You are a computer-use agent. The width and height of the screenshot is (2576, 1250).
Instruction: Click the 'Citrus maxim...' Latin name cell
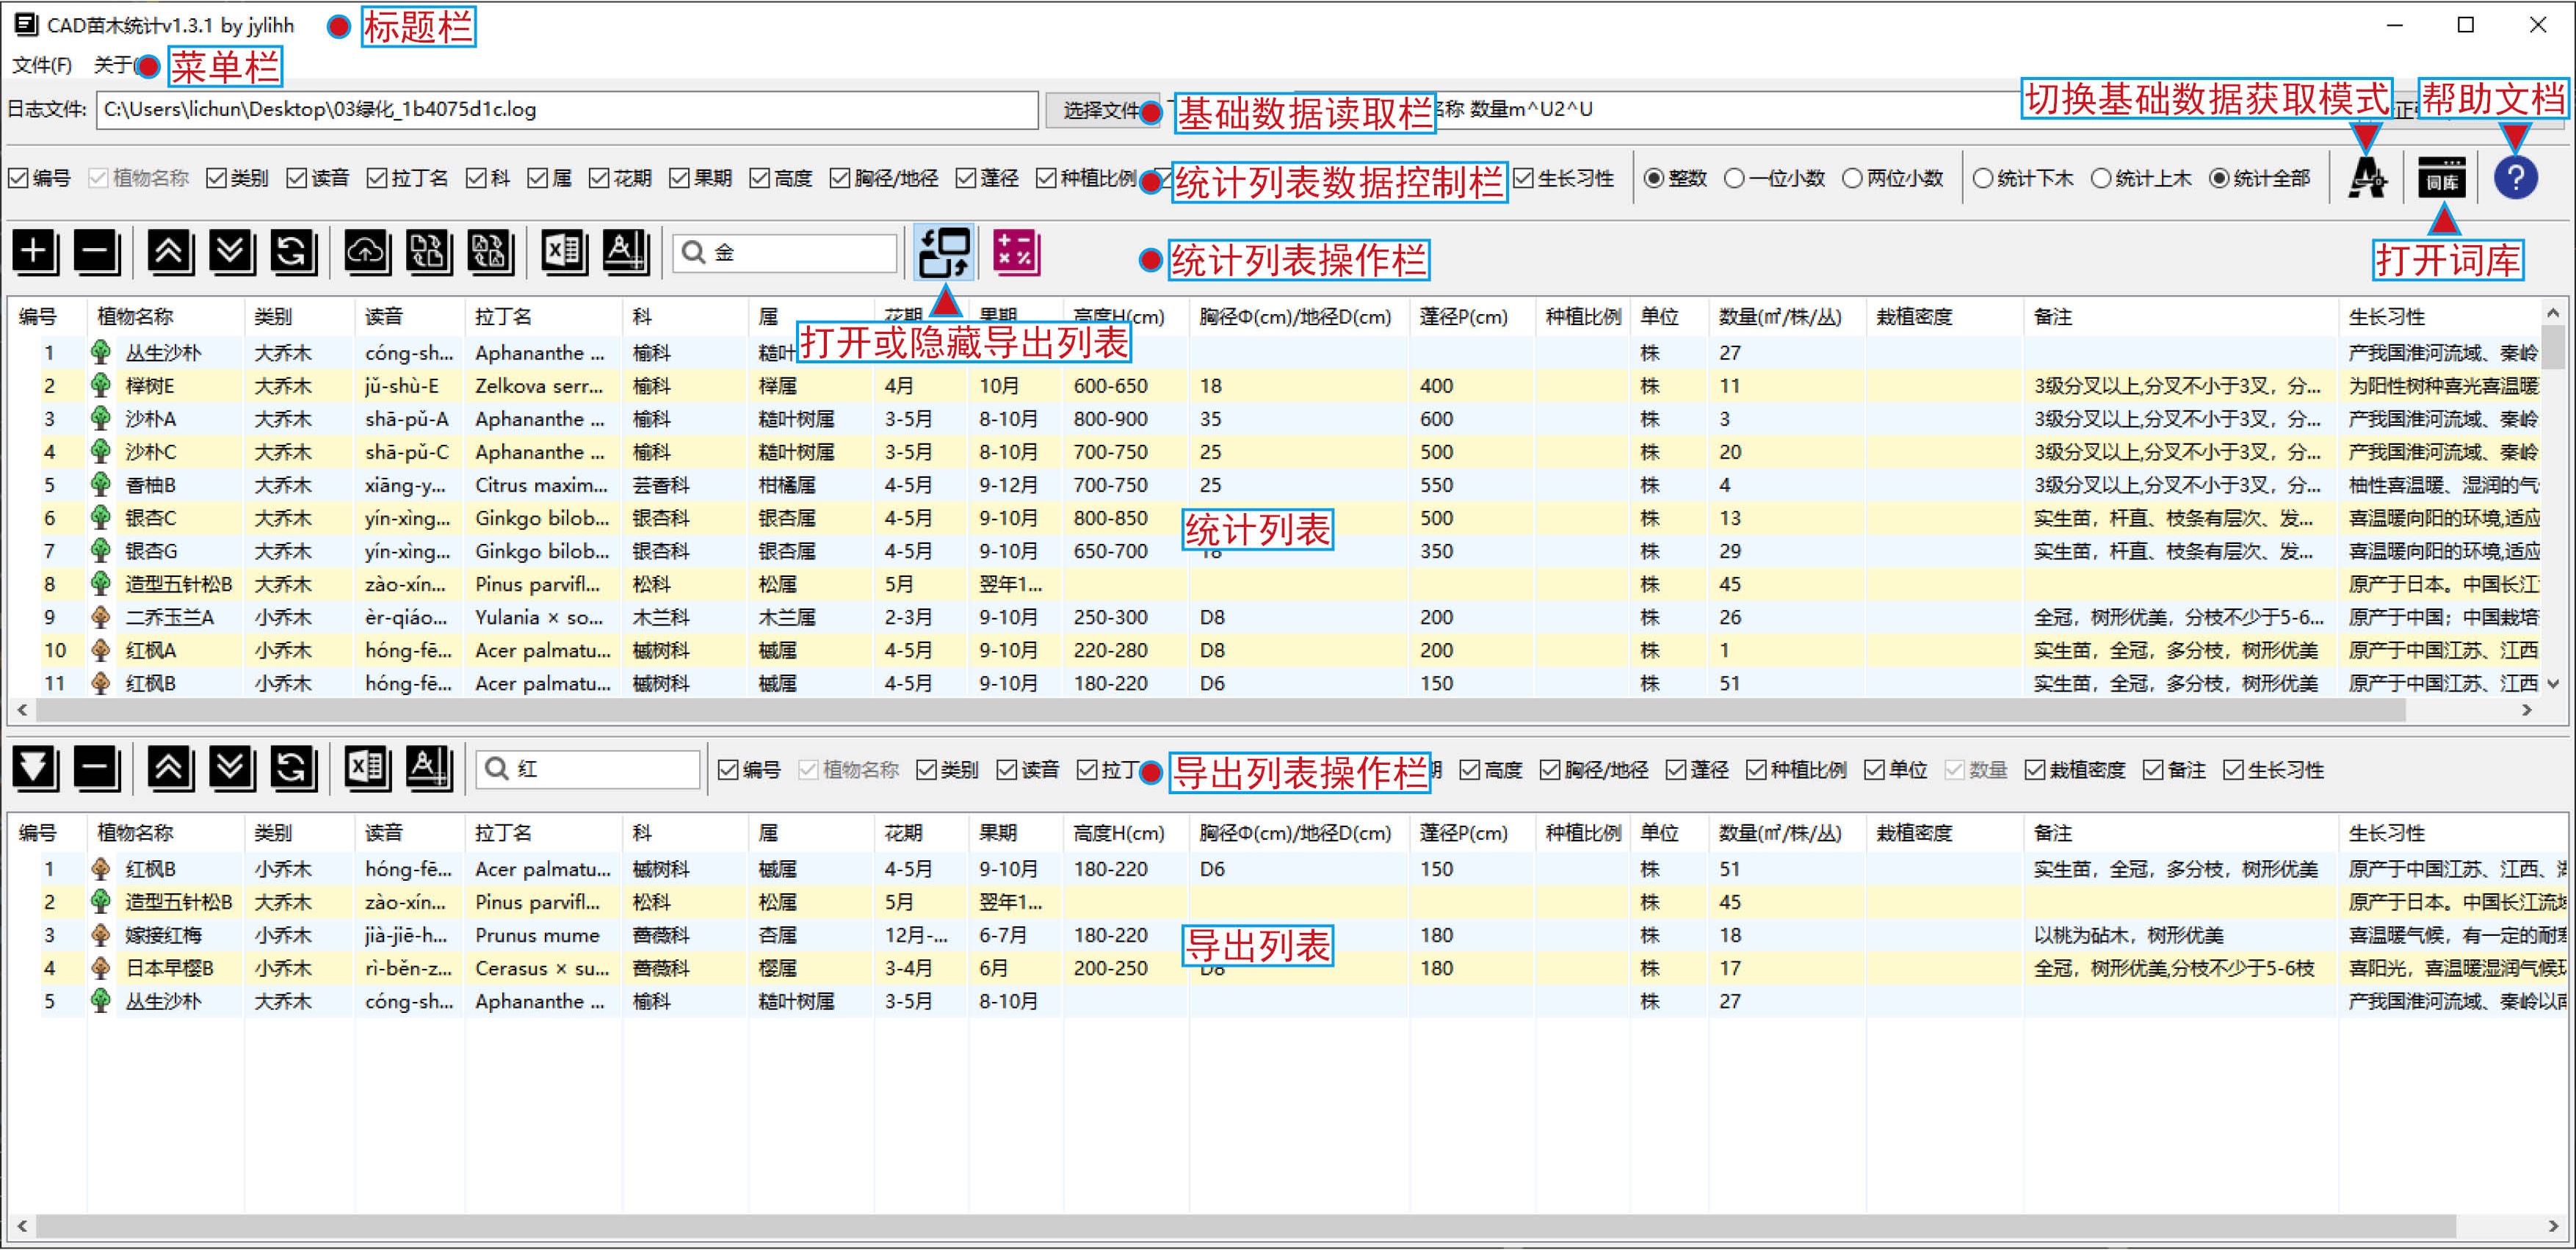(x=541, y=484)
